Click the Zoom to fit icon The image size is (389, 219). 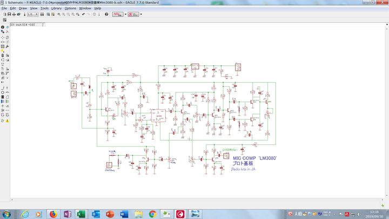point(58,14)
